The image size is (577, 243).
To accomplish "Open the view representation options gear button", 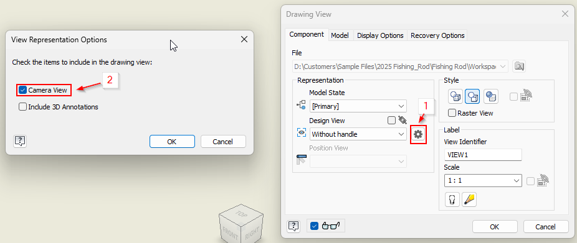I will pyautogui.click(x=418, y=134).
